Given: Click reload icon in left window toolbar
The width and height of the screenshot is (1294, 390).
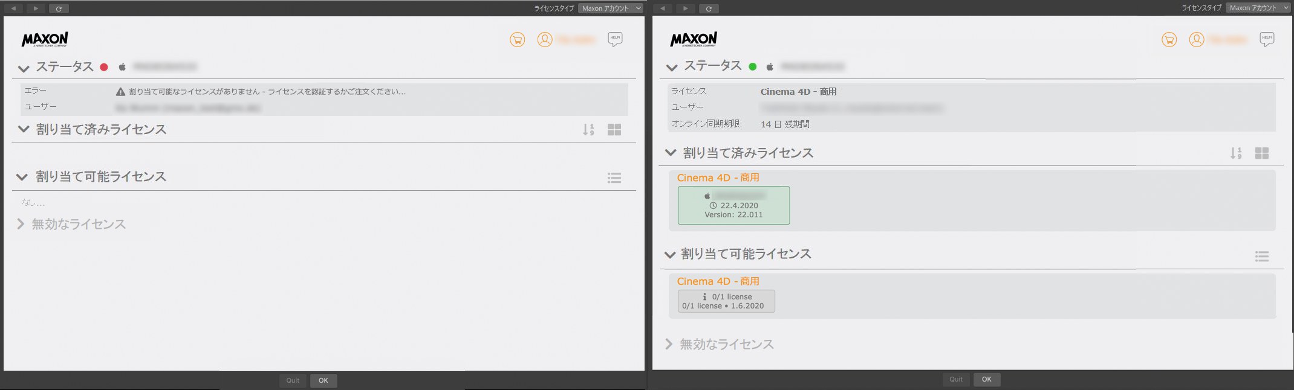Looking at the screenshot, I should [x=59, y=8].
